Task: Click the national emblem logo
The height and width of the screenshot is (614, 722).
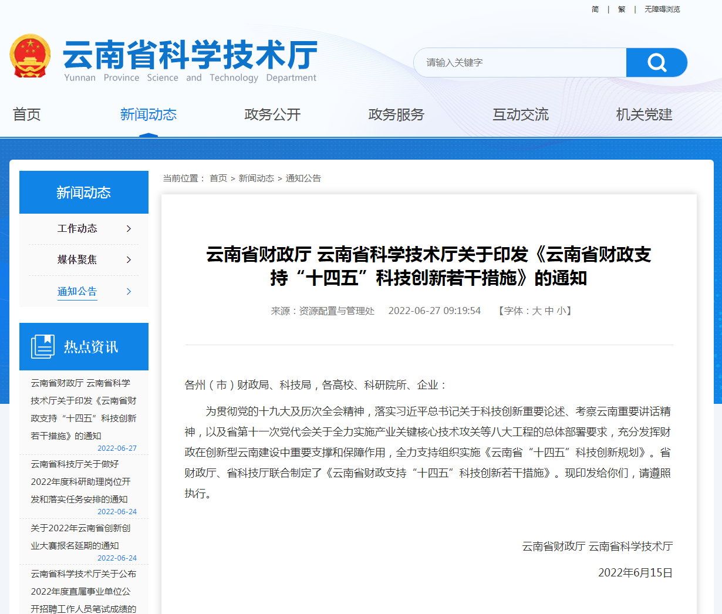Action: coord(29,56)
